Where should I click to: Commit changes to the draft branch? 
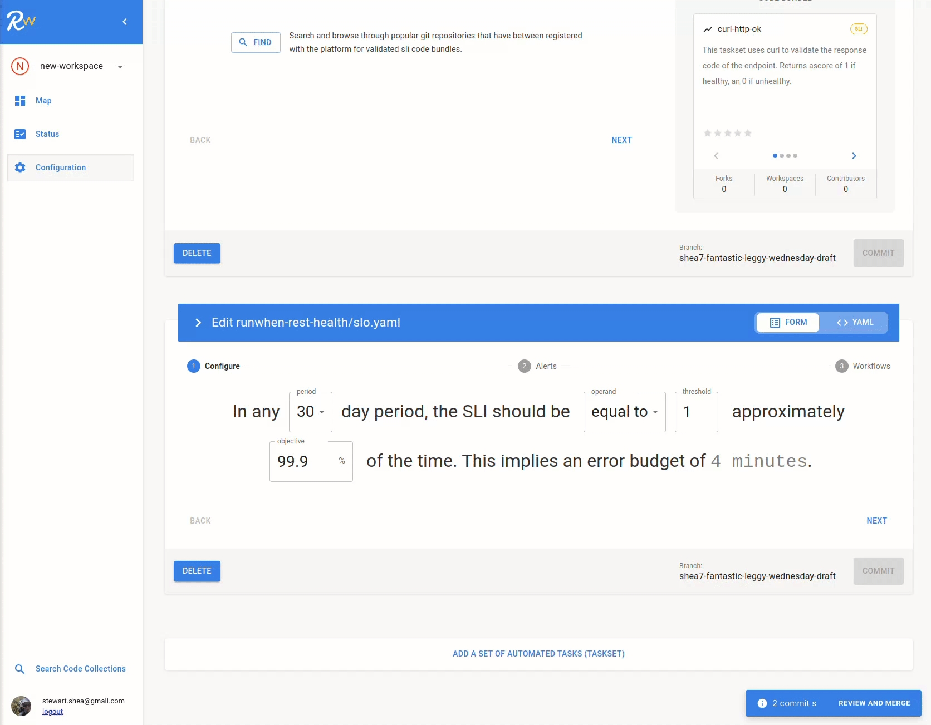[878, 571]
